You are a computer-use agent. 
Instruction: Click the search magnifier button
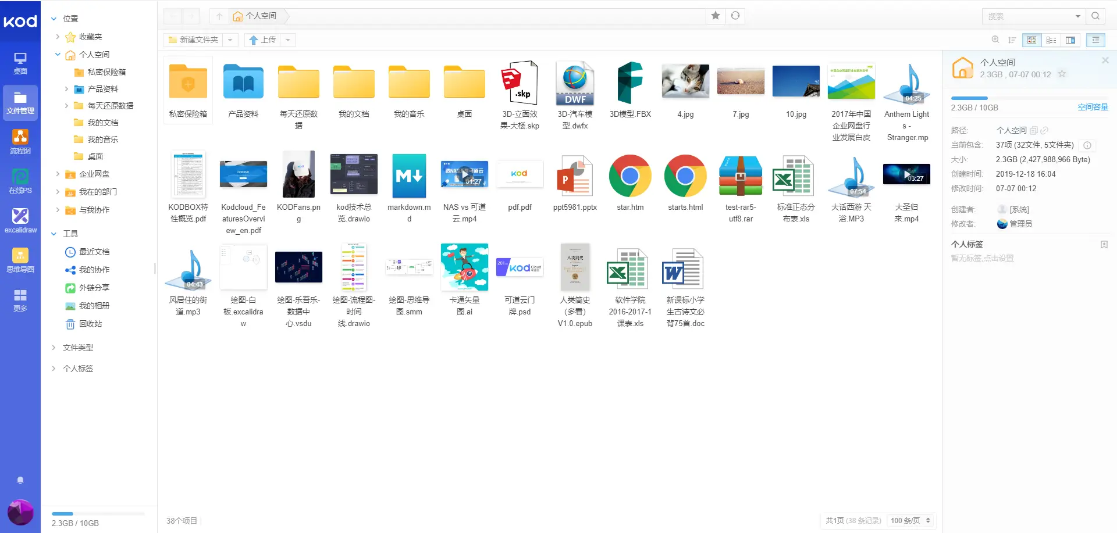(x=1095, y=16)
